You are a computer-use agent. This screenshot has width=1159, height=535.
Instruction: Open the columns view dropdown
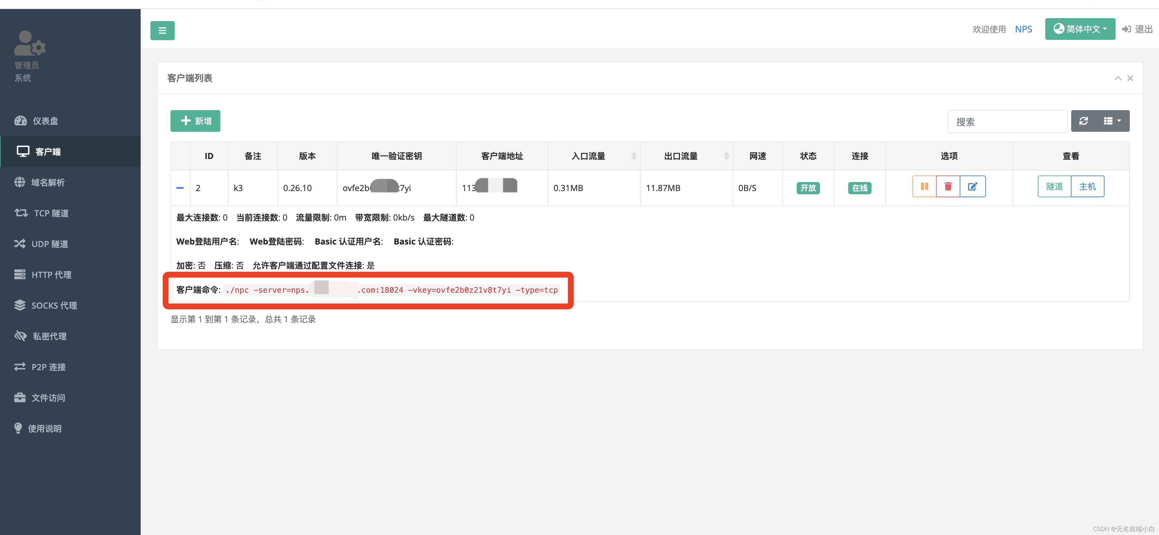pyautogui.click(x=1112, y=121)
